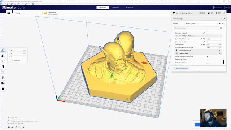Select the Support Blocker tool
This screenshot has width=231, height=130.
3,78
